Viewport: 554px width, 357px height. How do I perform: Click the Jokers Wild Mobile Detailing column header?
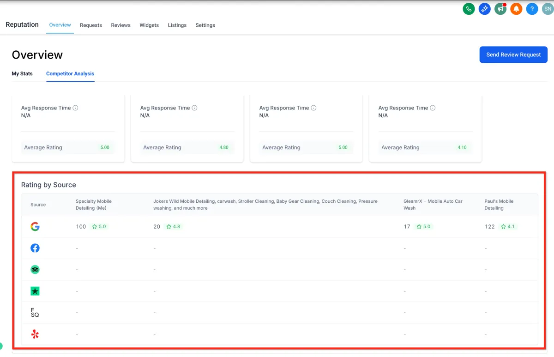(265, 205)
